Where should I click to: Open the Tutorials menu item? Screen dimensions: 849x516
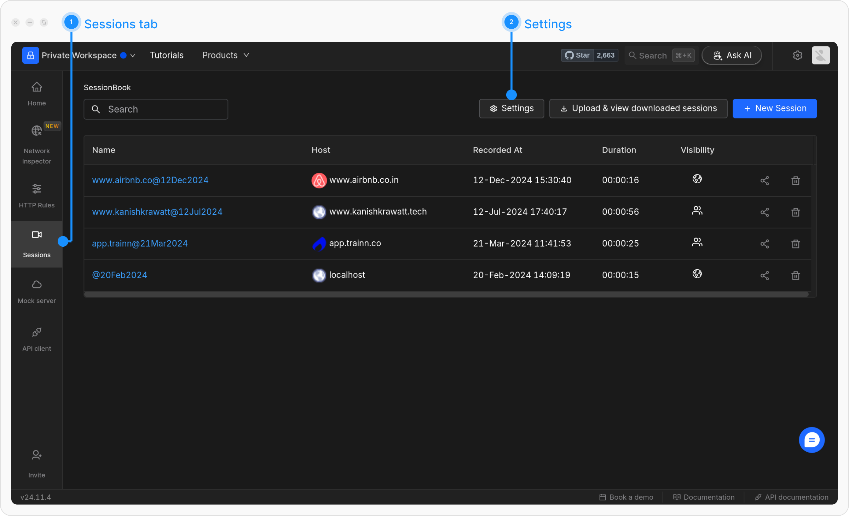pyautogui.click(x=167, y=56)
